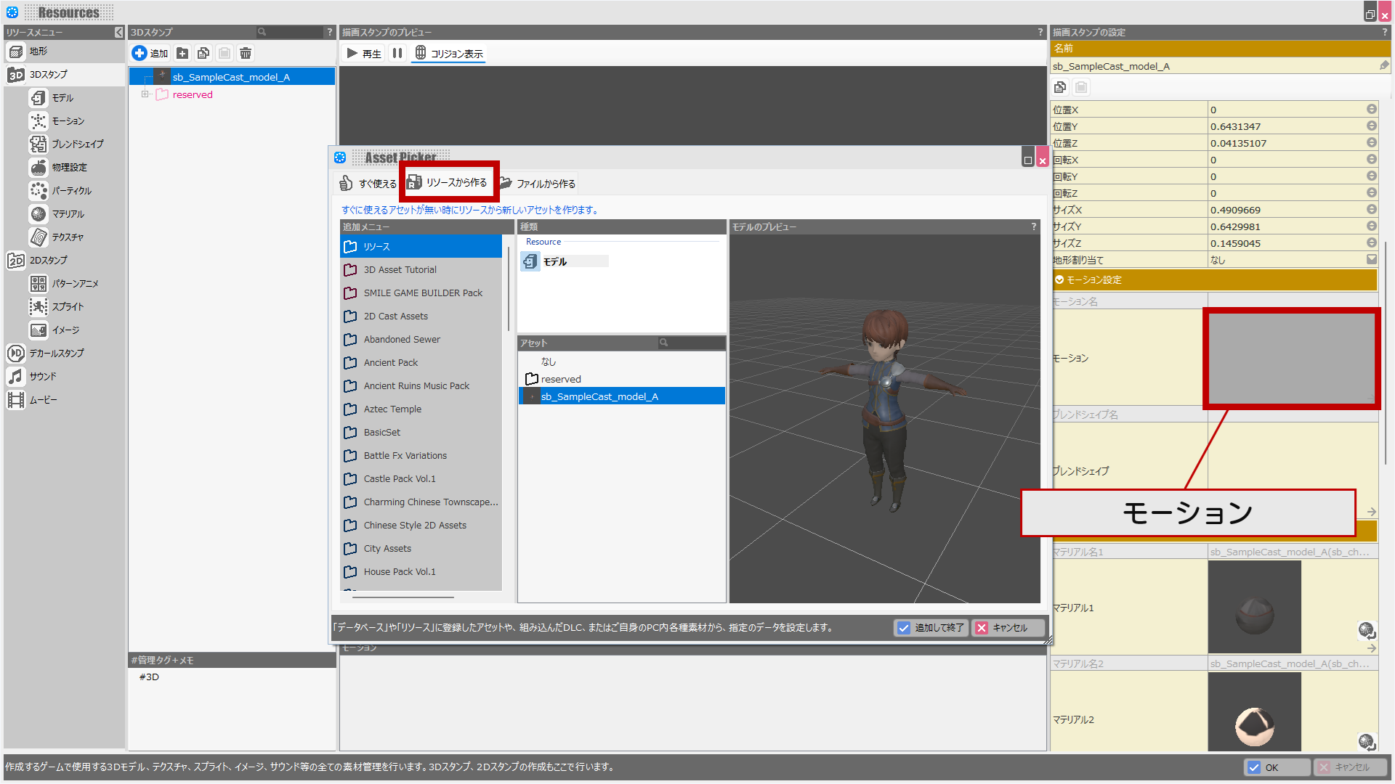The width and height of the screenshot is (1395, 784).
Task: Open the サウンド resource category
Action: pos(42,377)
